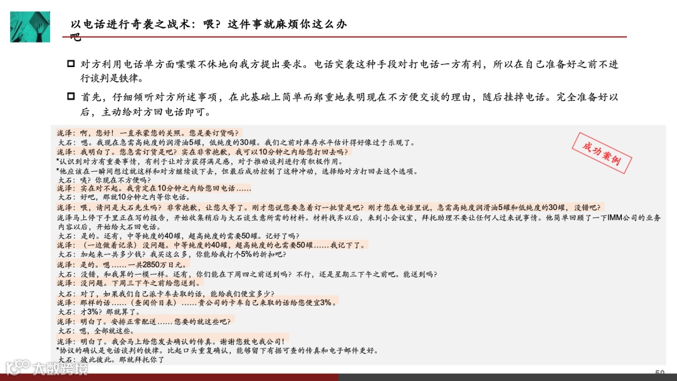
Task: Click the line "大石：咦？你现在不方便吗？"
Action: coord(105,180)
